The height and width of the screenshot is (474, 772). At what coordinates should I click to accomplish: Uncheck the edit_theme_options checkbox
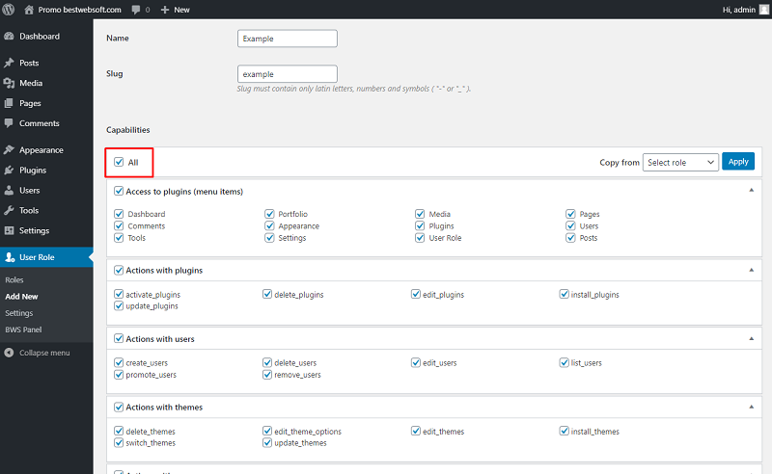point(267,431)
